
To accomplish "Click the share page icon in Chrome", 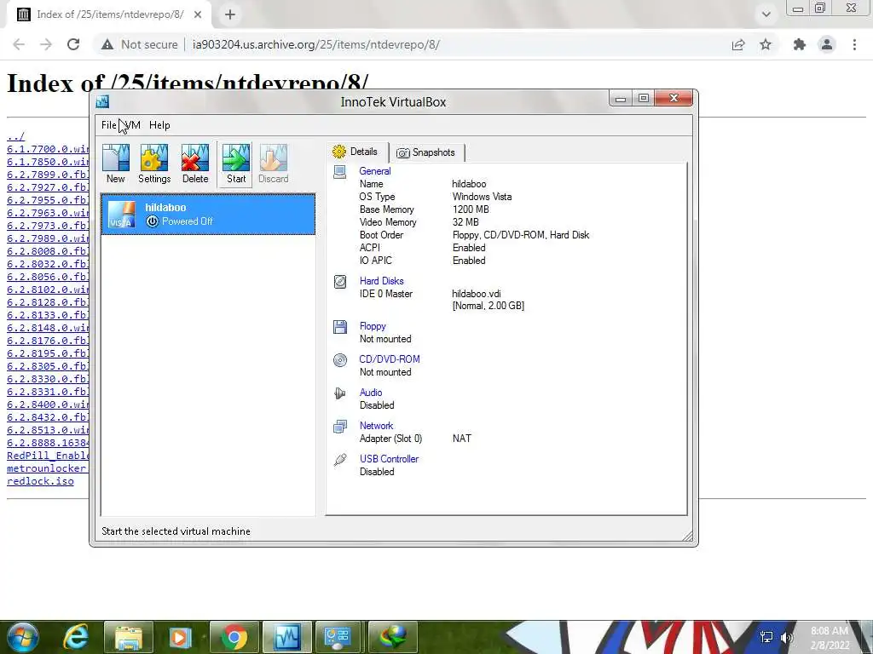I will [738, 44].
